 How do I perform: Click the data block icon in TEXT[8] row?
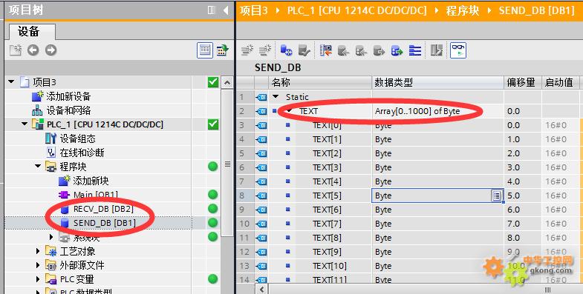click(x=261, y=238)
